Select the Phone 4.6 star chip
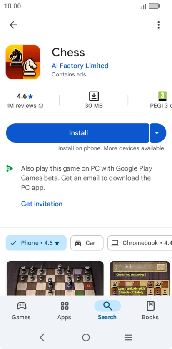172x349 pixels. [x=36, y=243]
